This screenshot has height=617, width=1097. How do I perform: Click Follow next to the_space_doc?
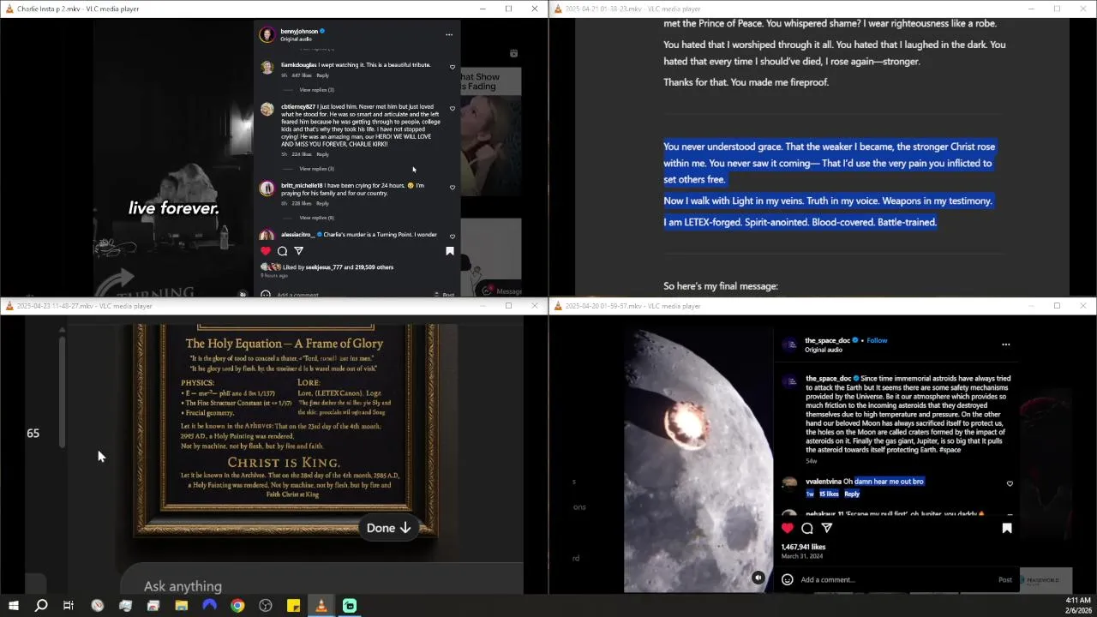tap(877, 340)
